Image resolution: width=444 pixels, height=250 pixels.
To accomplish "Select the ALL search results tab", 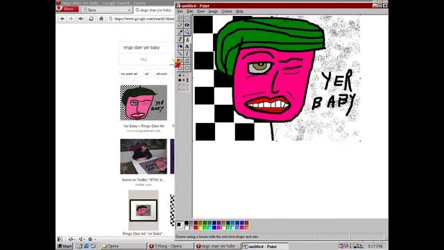I will point(144,60).
